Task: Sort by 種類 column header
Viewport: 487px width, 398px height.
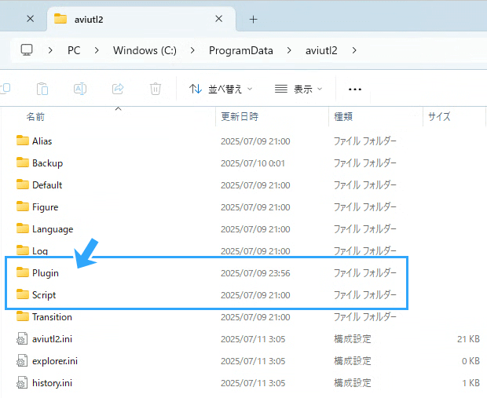Action: click(x=343, y=117)
